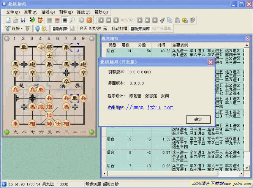
Task: Select the red 帥 piece
Action: [x=49, y=123]
